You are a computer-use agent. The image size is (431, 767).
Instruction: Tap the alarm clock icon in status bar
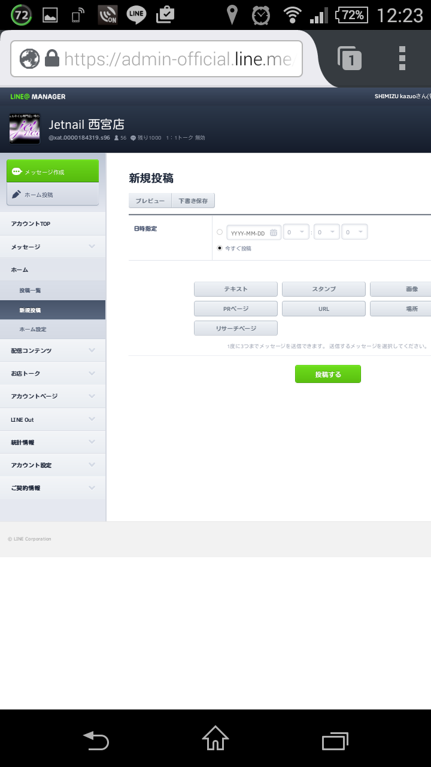pyautogui.click(x=261, y=15)
